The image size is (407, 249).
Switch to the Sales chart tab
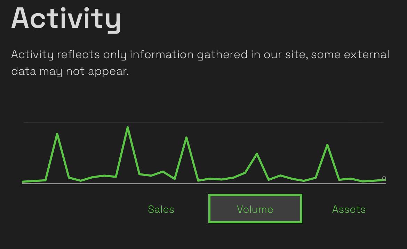(161, 209)
